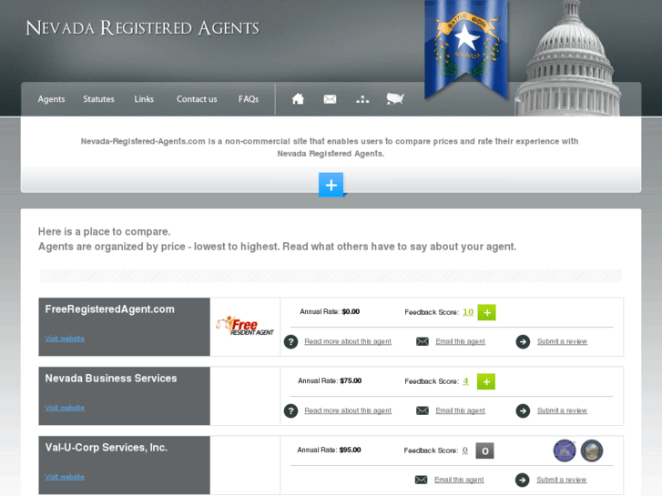Submit a review for Nevada Business Services
Image resolution: width=662 pixels, height=496 pixels.
(562, 410)
